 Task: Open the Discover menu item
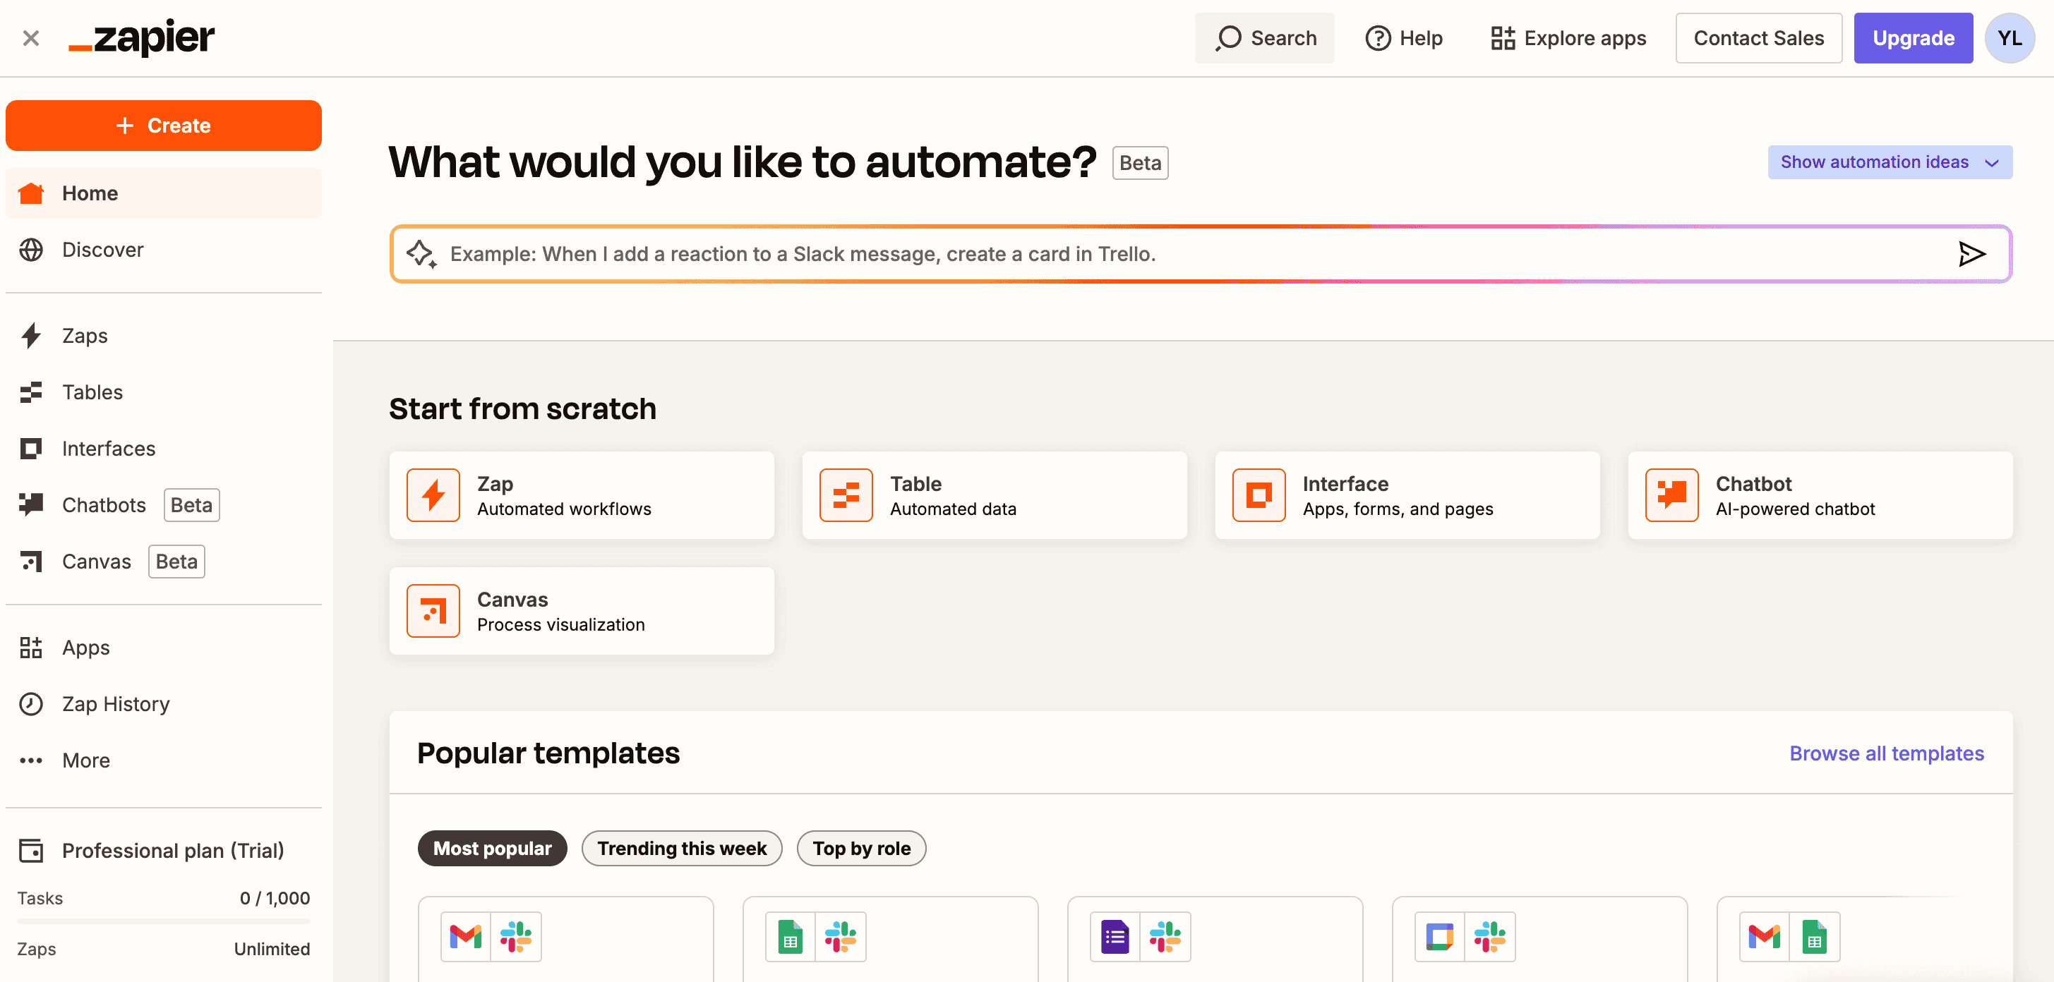pos(102,248)
